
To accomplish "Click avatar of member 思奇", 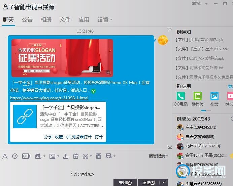I will coord(180,137).
